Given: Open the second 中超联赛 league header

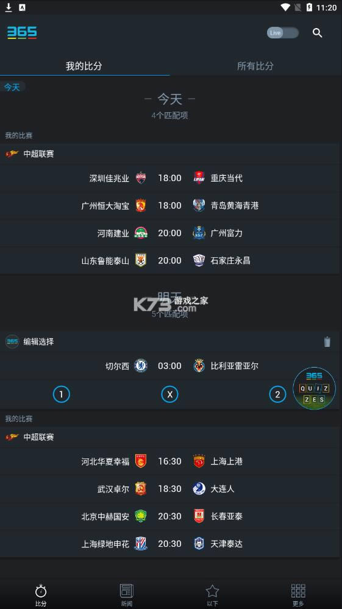Looking at the screenshot, I should click(169, 437).
